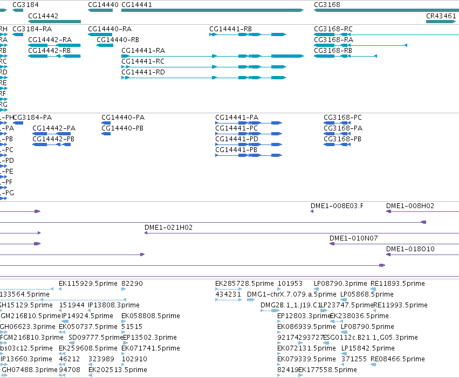The height and width of the screenshot is (378, 459).
Task: Select the long CG14441 gene bar
Action: (213, 10)
